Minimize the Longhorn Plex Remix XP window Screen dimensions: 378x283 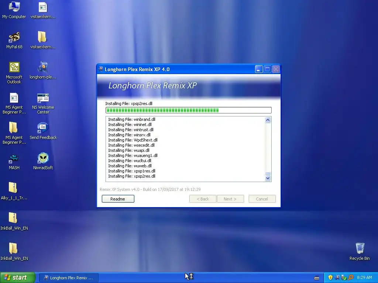tap(259, 69)
